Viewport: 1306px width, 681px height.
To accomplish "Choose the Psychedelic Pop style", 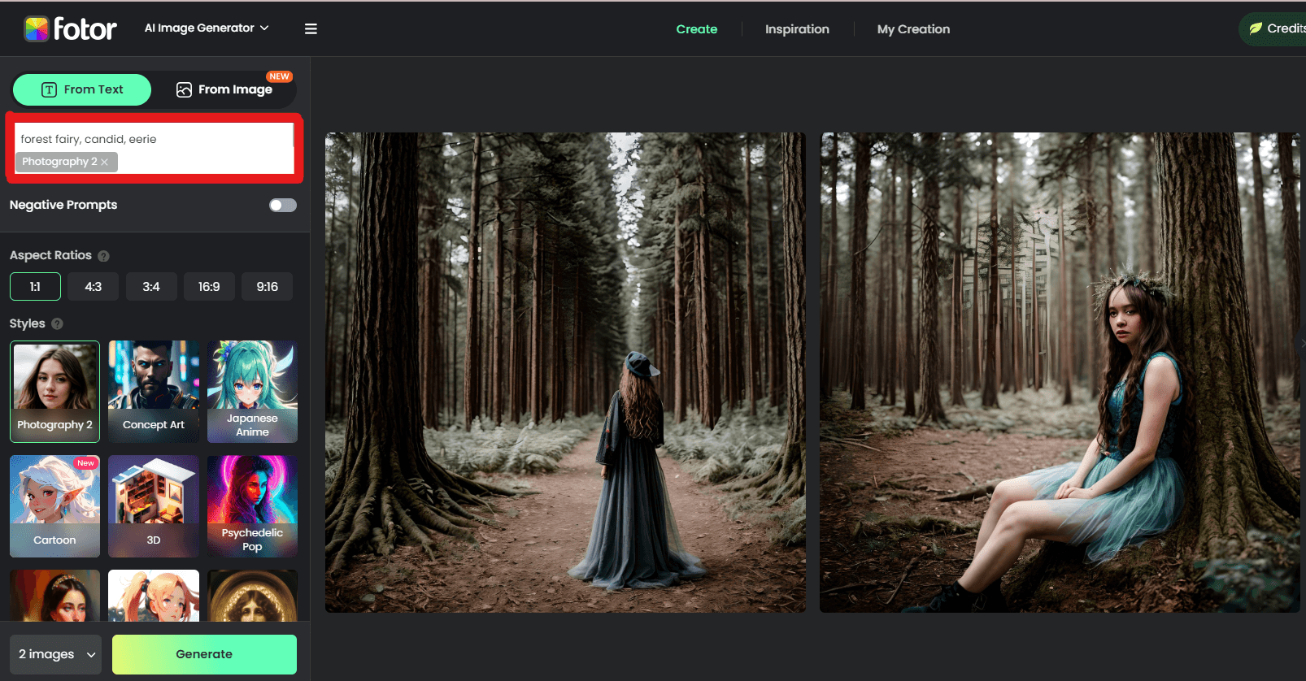I will (252, 506).
